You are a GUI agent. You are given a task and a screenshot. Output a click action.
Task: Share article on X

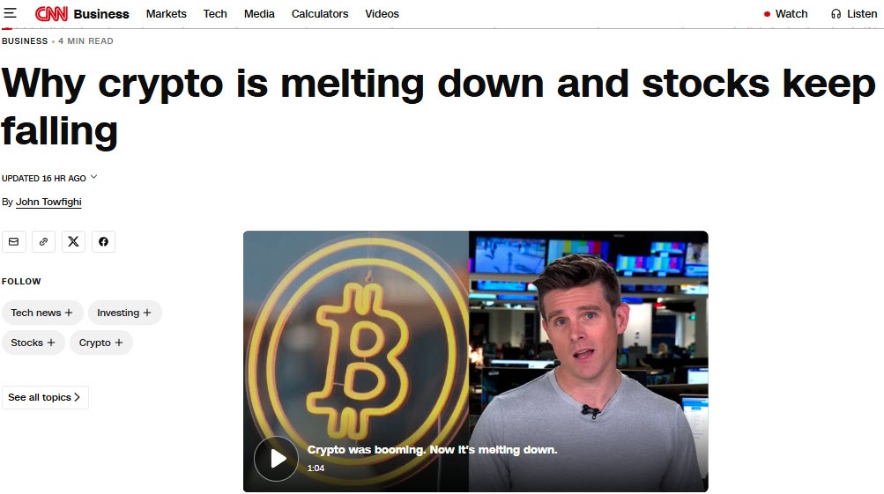coord(73,241)
